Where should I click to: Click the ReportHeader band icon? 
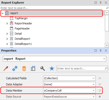tap(12, 23)
